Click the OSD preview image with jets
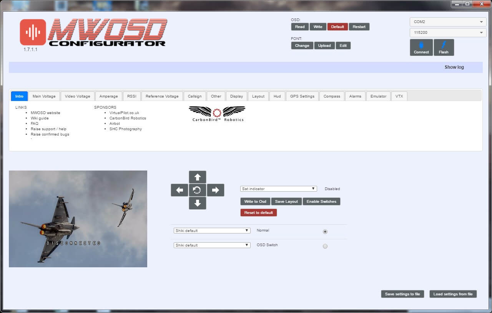The image size is (492, 313). coord(78,219)
